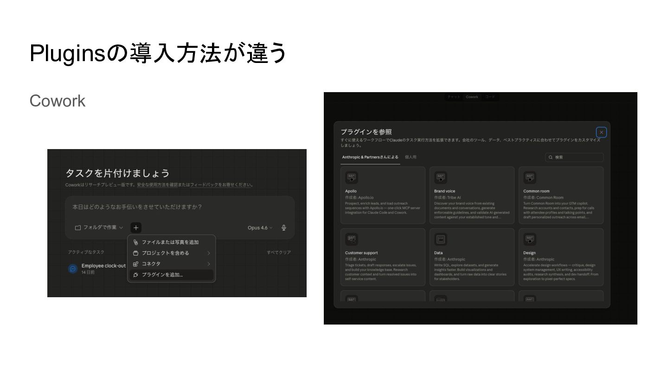Screen dimensions: 668x375
Task: Select the チャット tab at the top
Action: tap(454, 97)
